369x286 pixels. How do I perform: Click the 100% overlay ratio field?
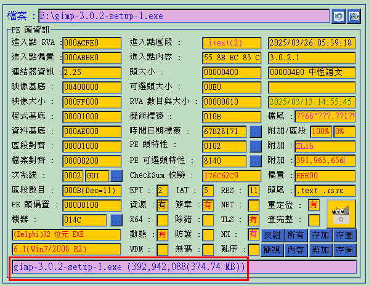point(321,132)
